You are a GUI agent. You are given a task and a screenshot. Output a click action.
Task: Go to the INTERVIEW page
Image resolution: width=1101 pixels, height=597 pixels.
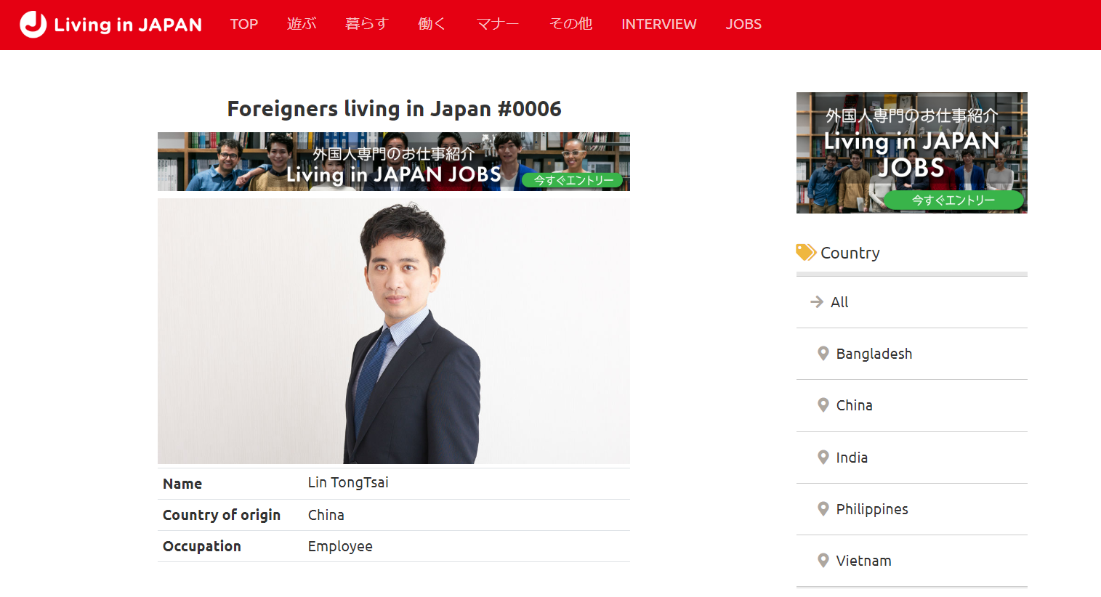[659, 24]
